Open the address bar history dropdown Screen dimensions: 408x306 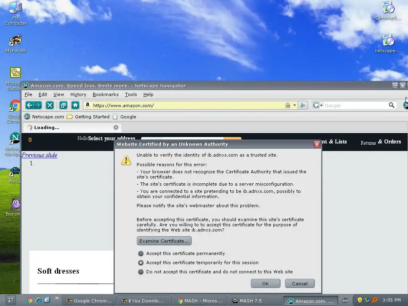coord(294,105)
